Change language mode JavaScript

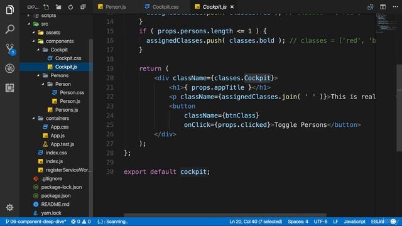(x=354, y=222)
